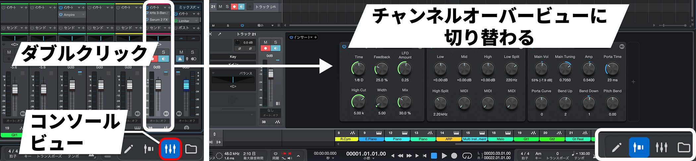Click the blue Channel Overview icon
Image resolution: width=696 pixels, height=161 pixels.
click(x=639, y=147)
